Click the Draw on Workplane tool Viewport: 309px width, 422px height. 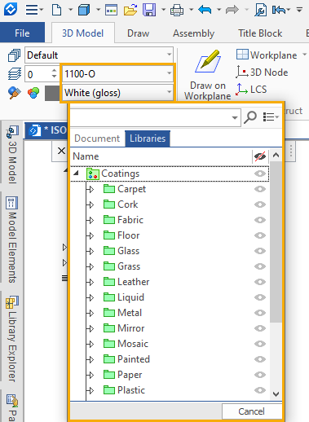(x=208, y=75)
